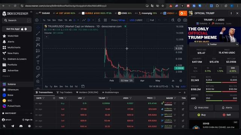Collapse the chart legend arrow
The height and width of the screenshot is (135, 241).
pyautogui.click(x=46, y=37)
